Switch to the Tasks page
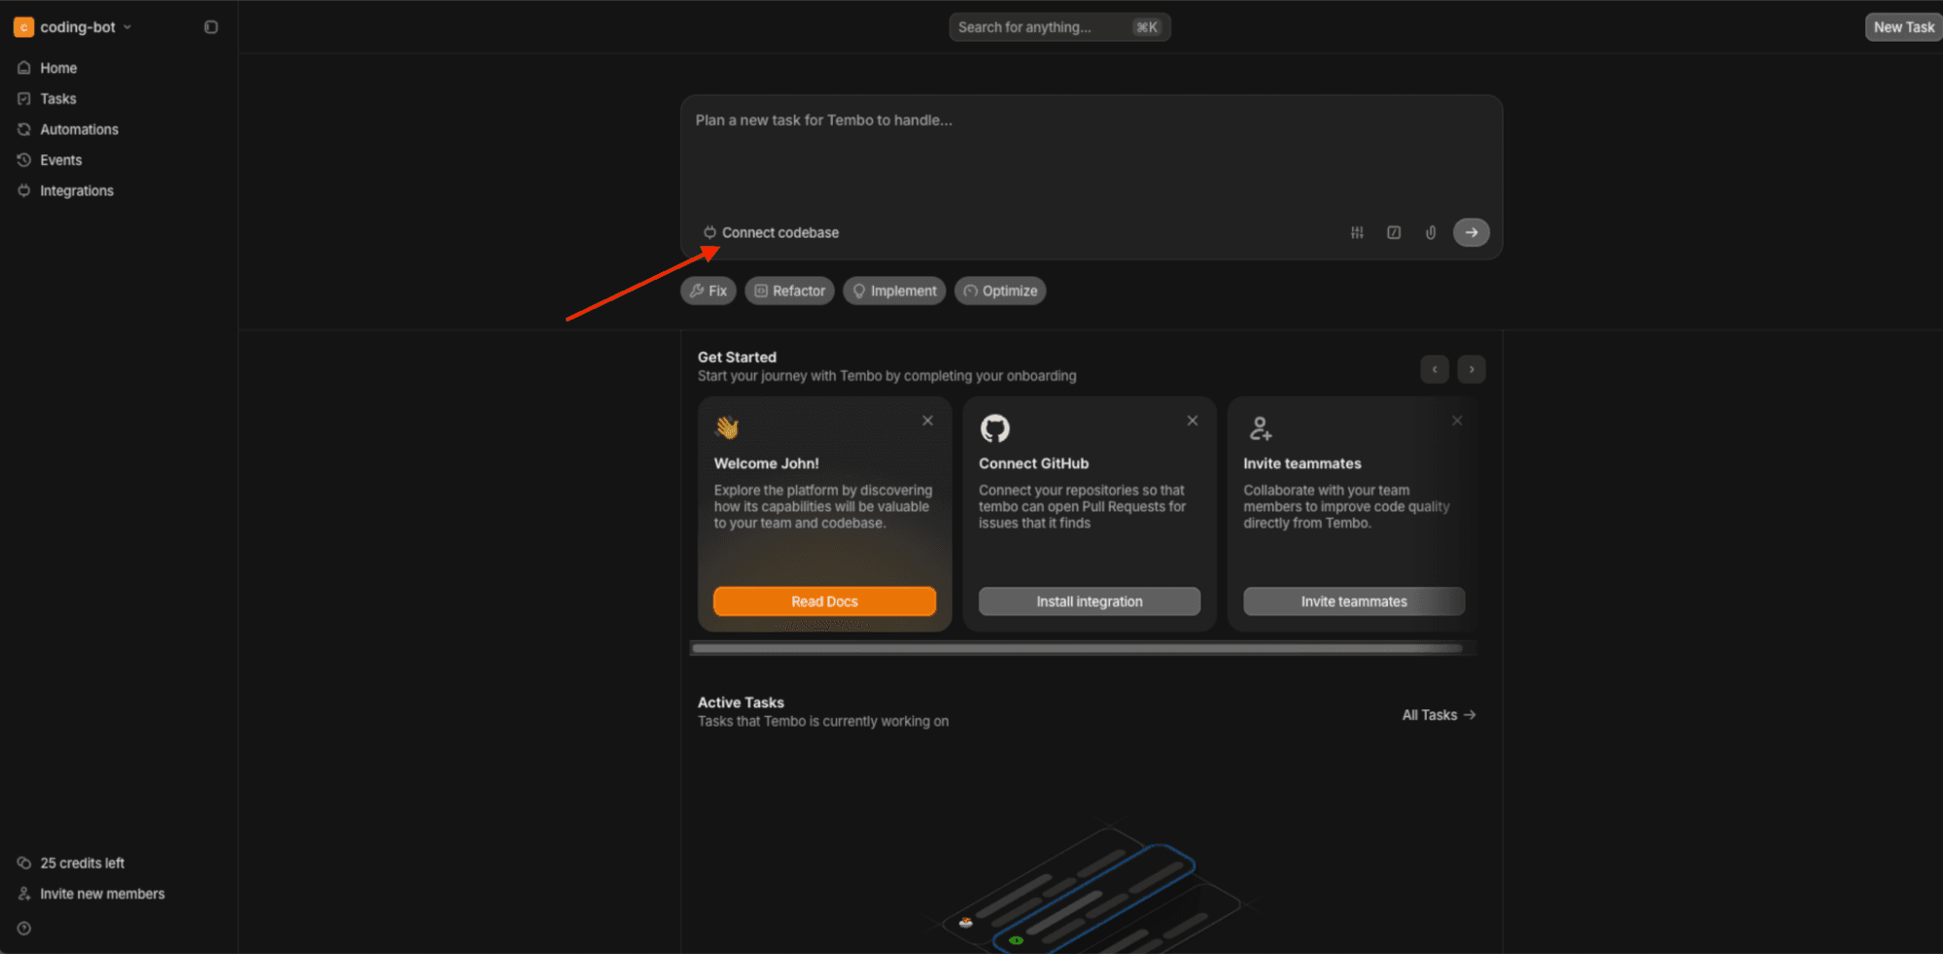 click(57, 98)
